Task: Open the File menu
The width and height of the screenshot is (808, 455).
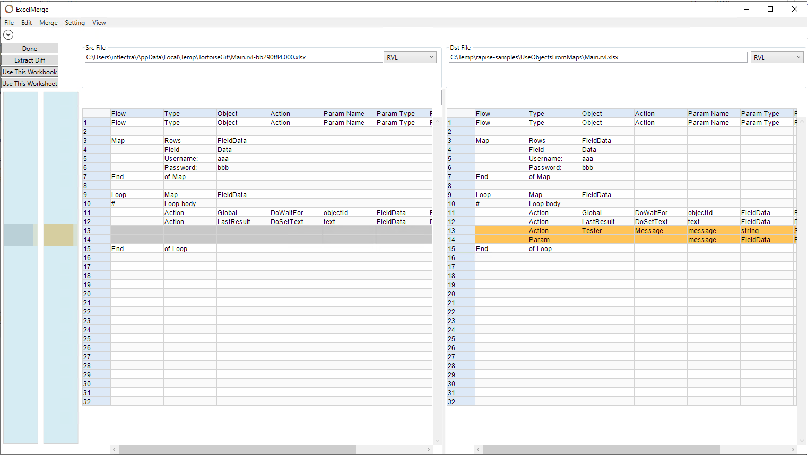Action: coord(9,23)
